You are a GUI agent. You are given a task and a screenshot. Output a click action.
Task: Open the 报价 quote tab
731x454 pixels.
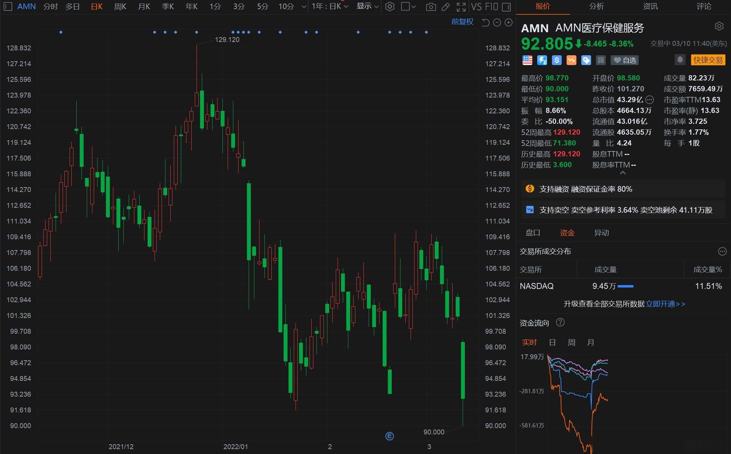coord(543,6)
